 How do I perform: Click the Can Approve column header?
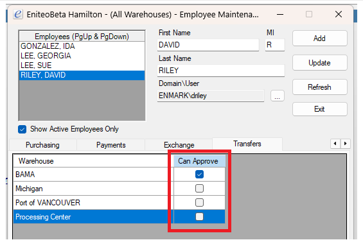199,161
